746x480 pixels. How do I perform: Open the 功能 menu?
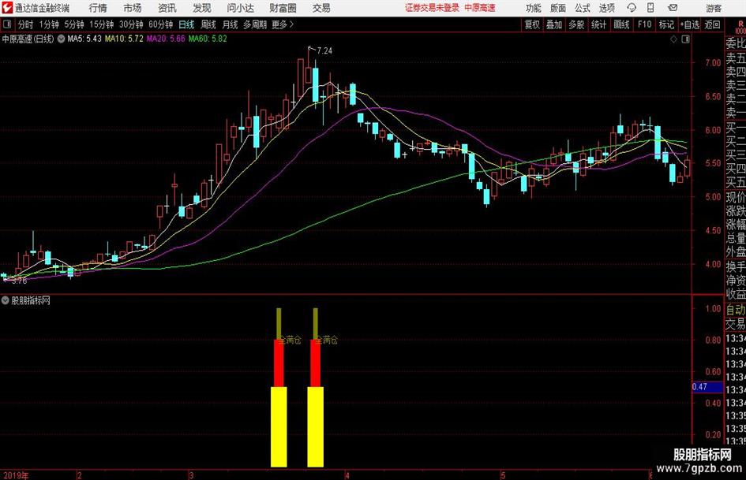tap(534, 8)
